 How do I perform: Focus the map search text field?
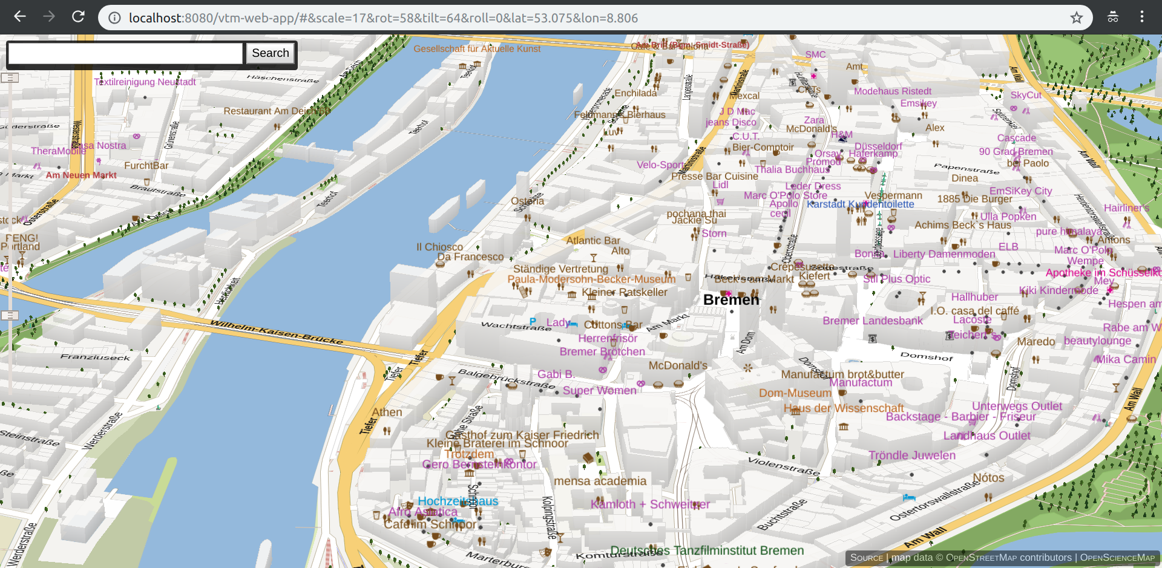coord(125,53)
